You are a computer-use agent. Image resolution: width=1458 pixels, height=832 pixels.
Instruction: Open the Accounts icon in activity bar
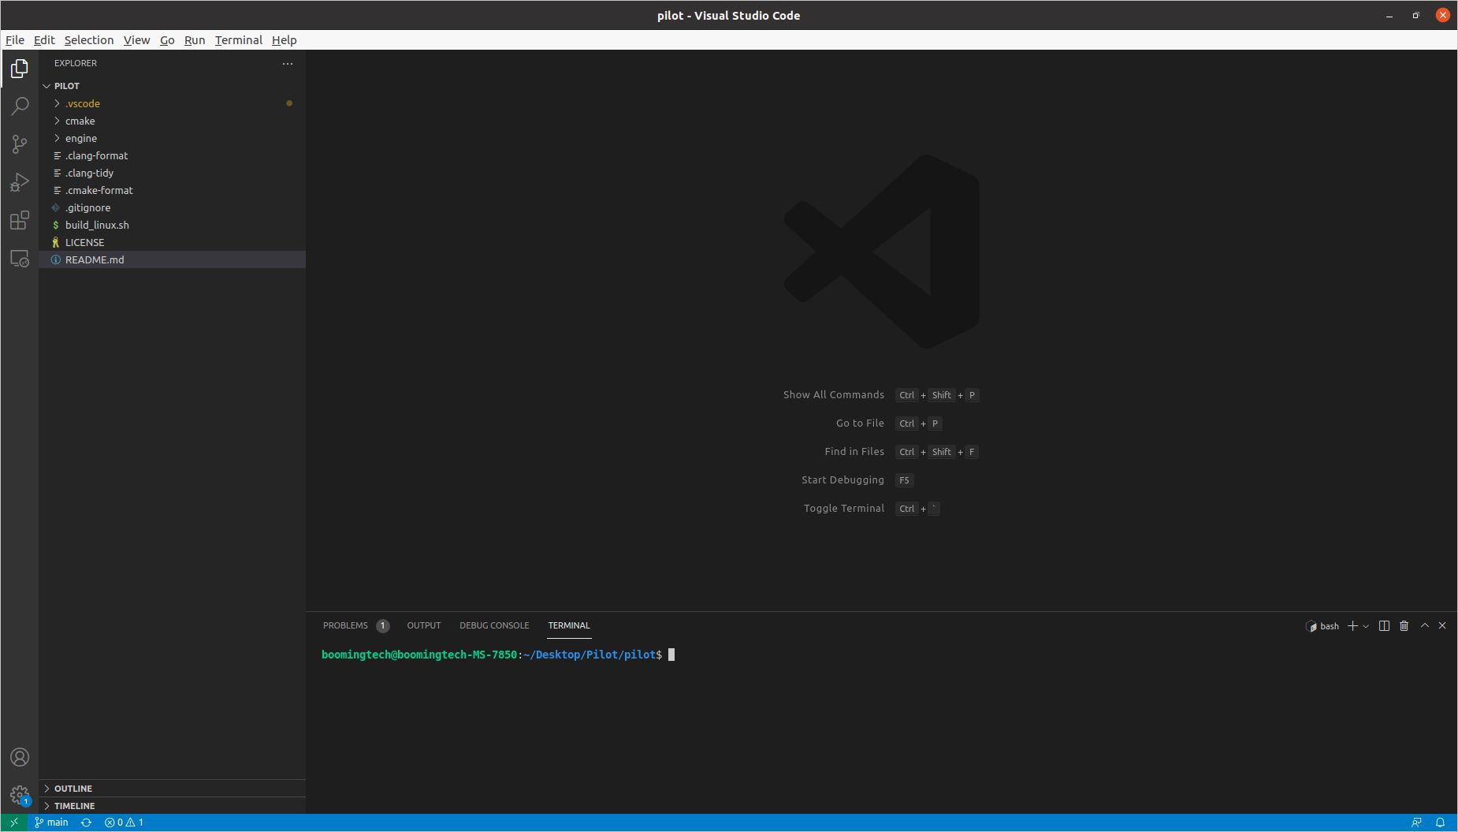(x=20, y=757)
